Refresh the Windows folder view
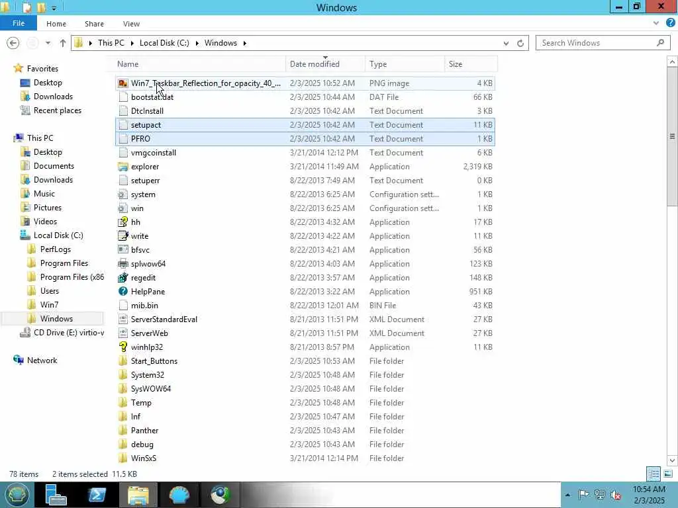This screenshot has height=508, width=678. [x=520, y=43]
